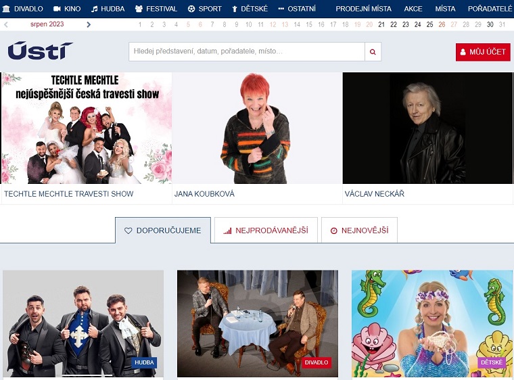Open the Ústí logo home link
Image resolution: width=514 pixels, height=380 pixels.
point(40,51)
